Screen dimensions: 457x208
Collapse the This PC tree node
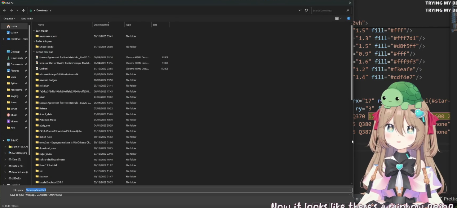point(4,140)
